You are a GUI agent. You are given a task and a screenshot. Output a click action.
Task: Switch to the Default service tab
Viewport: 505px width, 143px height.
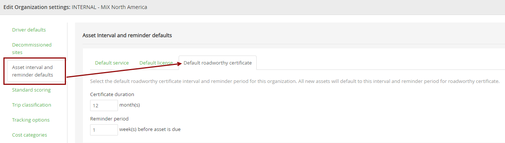coord(112,63)
